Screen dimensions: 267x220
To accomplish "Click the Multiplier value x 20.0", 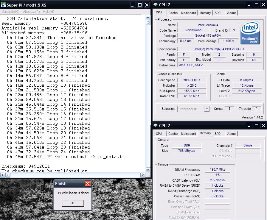I will pos(192,85).
